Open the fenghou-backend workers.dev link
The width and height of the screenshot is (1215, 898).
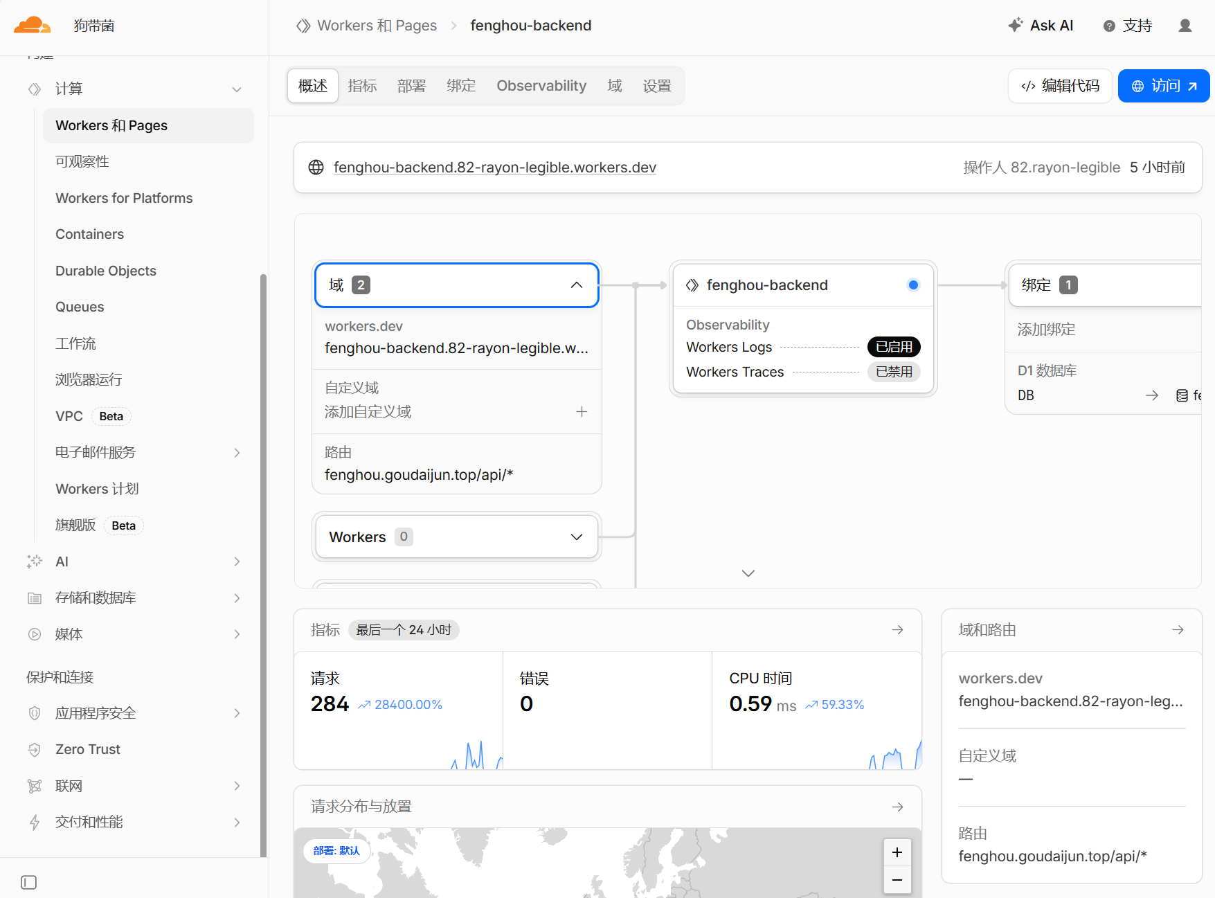[x=494, y=168]
